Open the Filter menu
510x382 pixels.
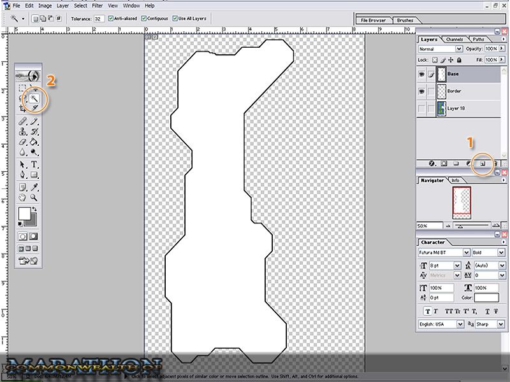(x=97, y=5)
